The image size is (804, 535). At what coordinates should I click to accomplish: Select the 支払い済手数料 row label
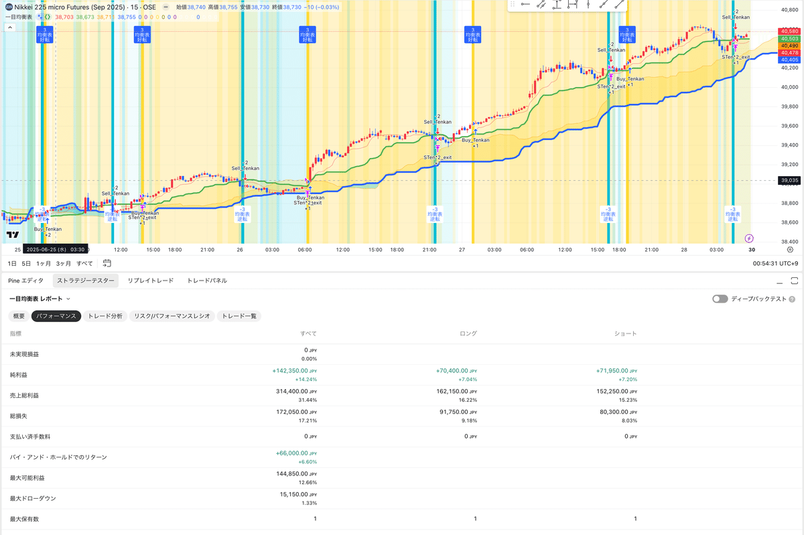tap(29, 437)
